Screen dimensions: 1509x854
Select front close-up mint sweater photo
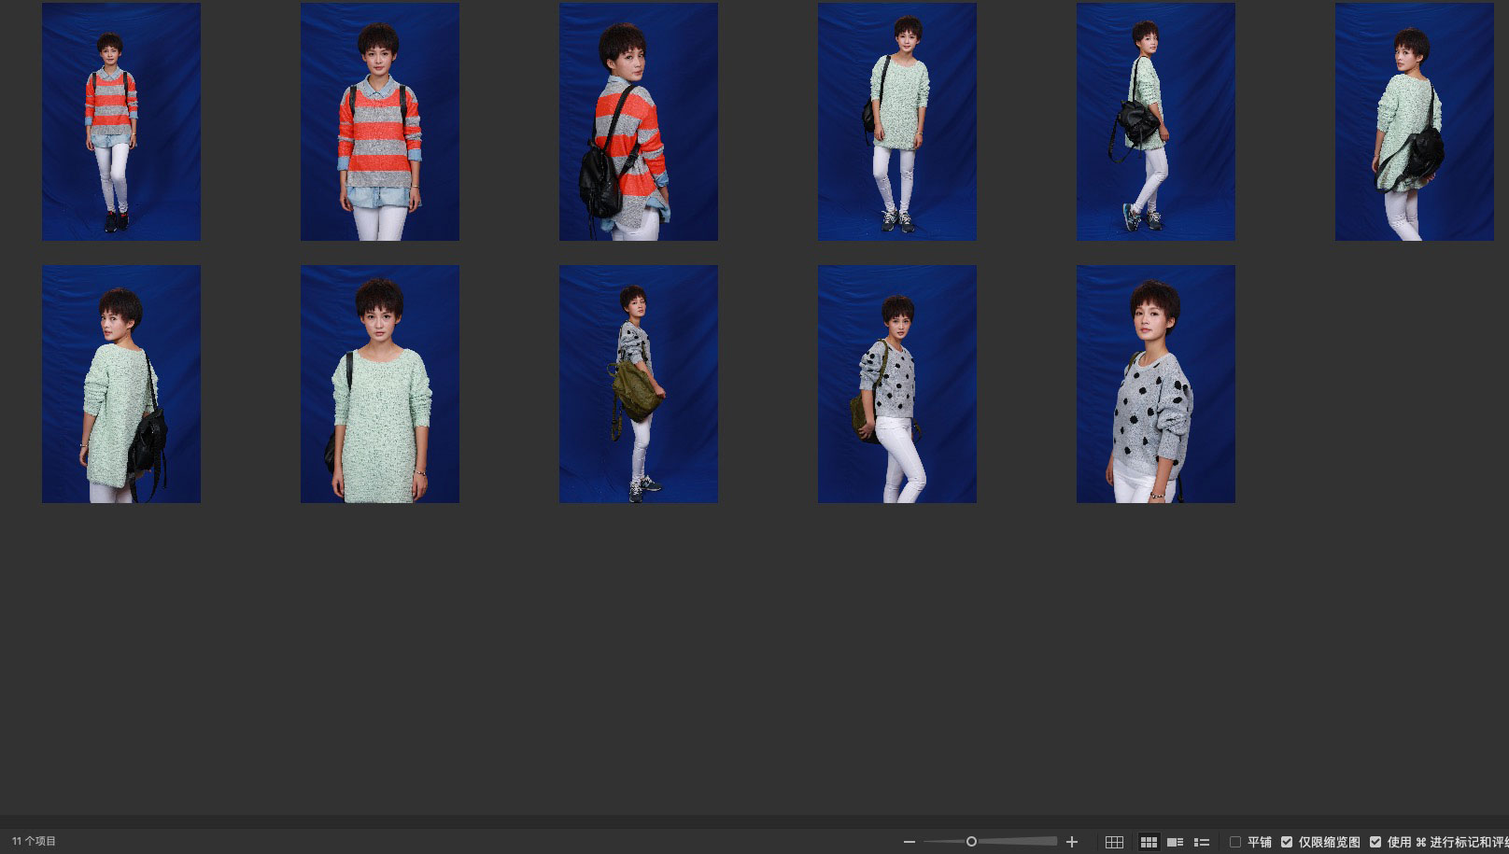(380, 384)
